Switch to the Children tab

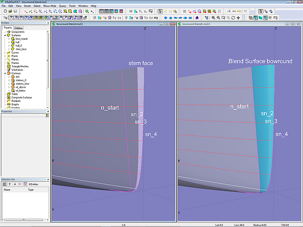click(19, 28)
